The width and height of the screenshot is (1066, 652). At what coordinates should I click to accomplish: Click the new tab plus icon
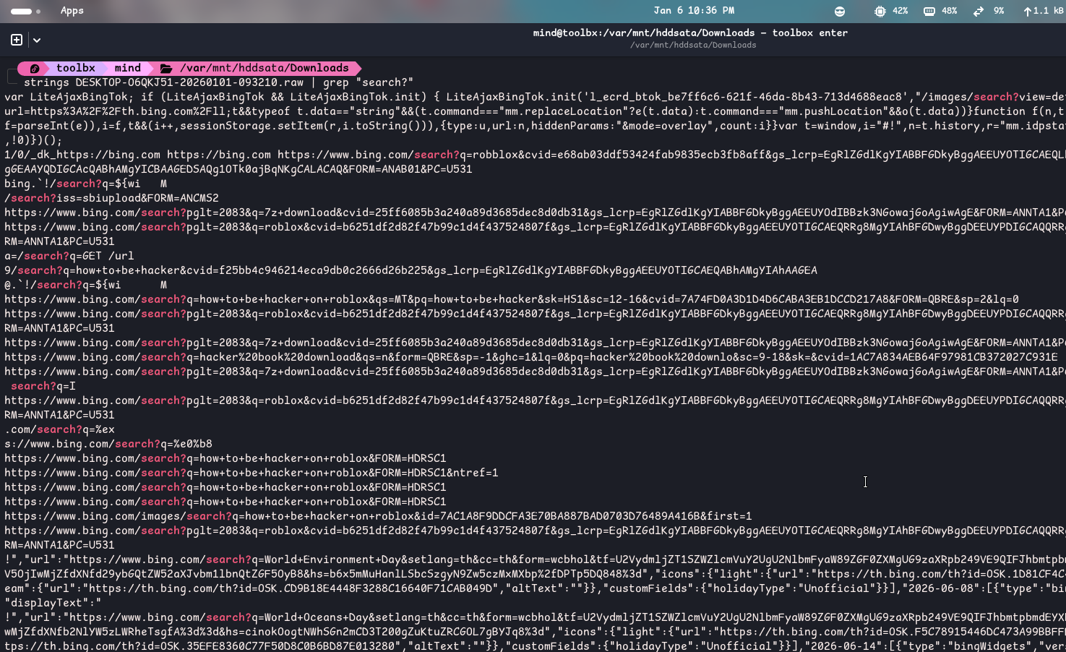(x=17, y=40)
